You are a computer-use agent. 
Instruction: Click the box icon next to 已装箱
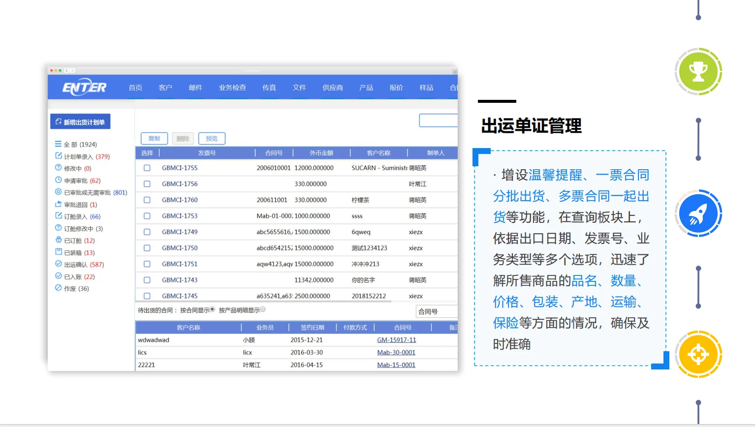coord(59,252)
